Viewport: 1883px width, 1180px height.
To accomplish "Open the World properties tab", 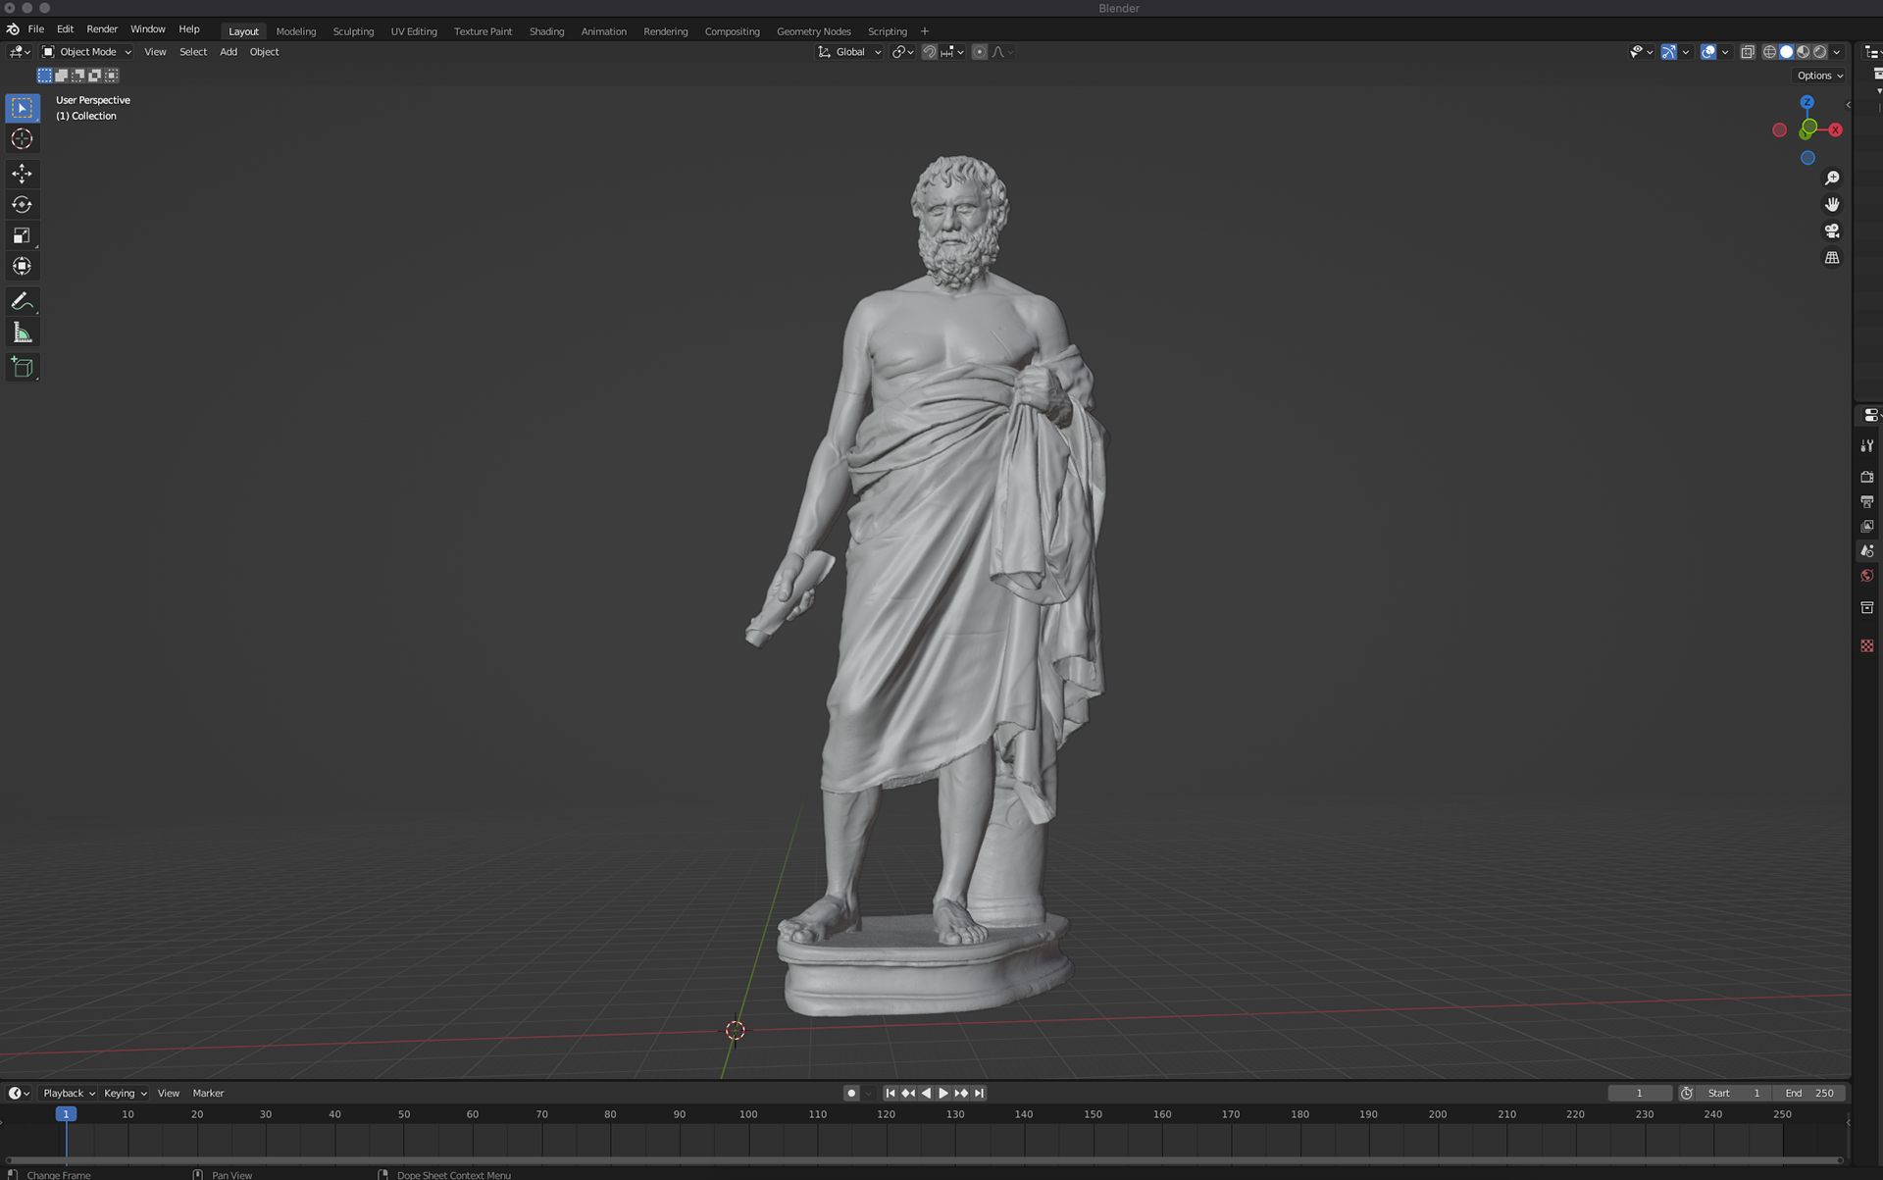I will [x=1867, y=576].
